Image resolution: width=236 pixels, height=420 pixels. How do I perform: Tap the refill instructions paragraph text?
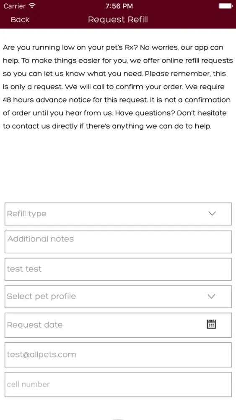click(118, 87)
